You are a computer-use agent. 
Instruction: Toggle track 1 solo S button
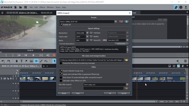click(1, 79)
